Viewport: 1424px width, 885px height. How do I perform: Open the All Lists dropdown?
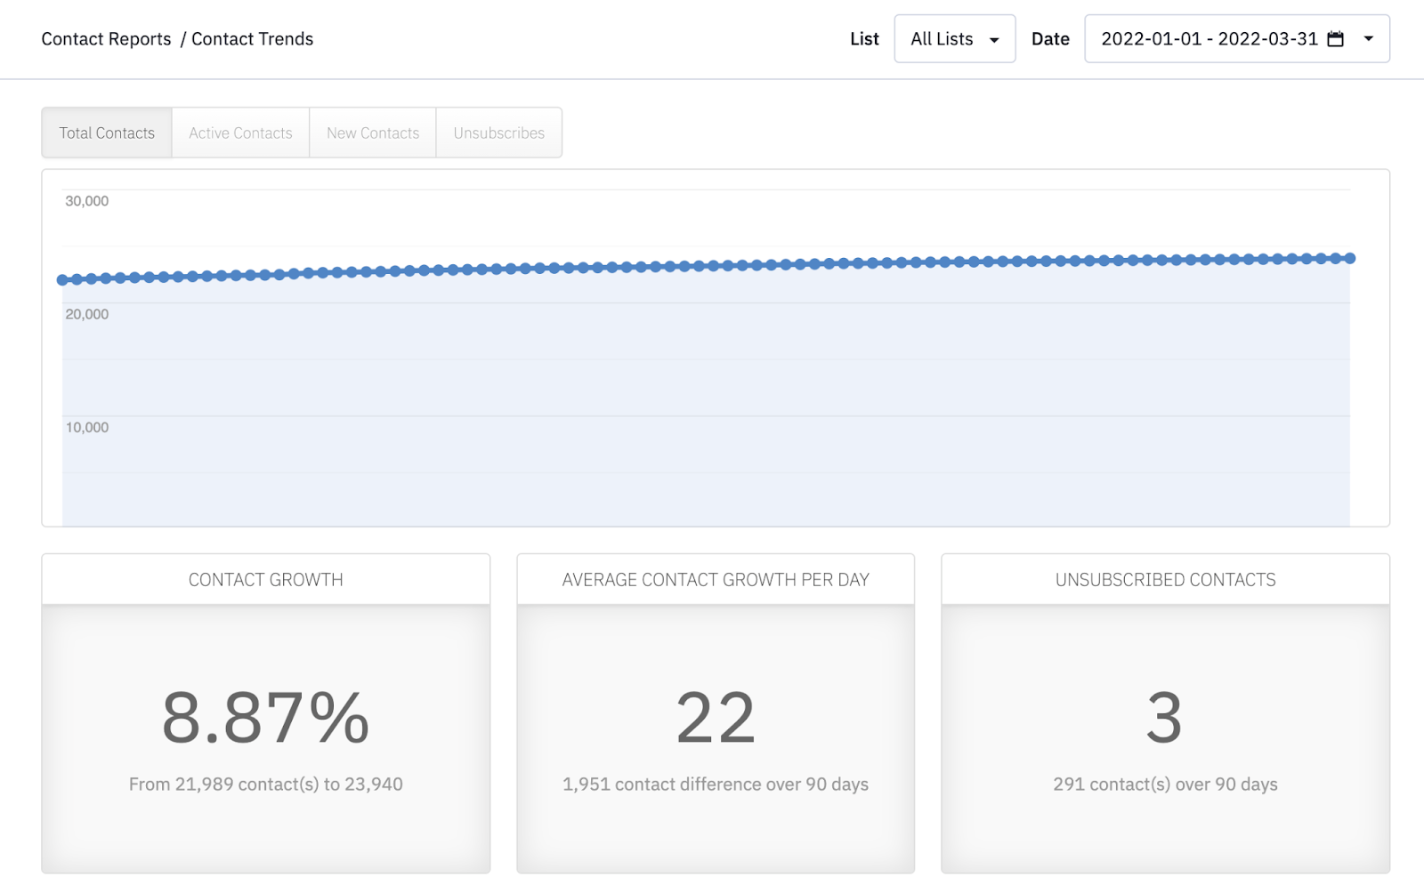tap(954, 39)
